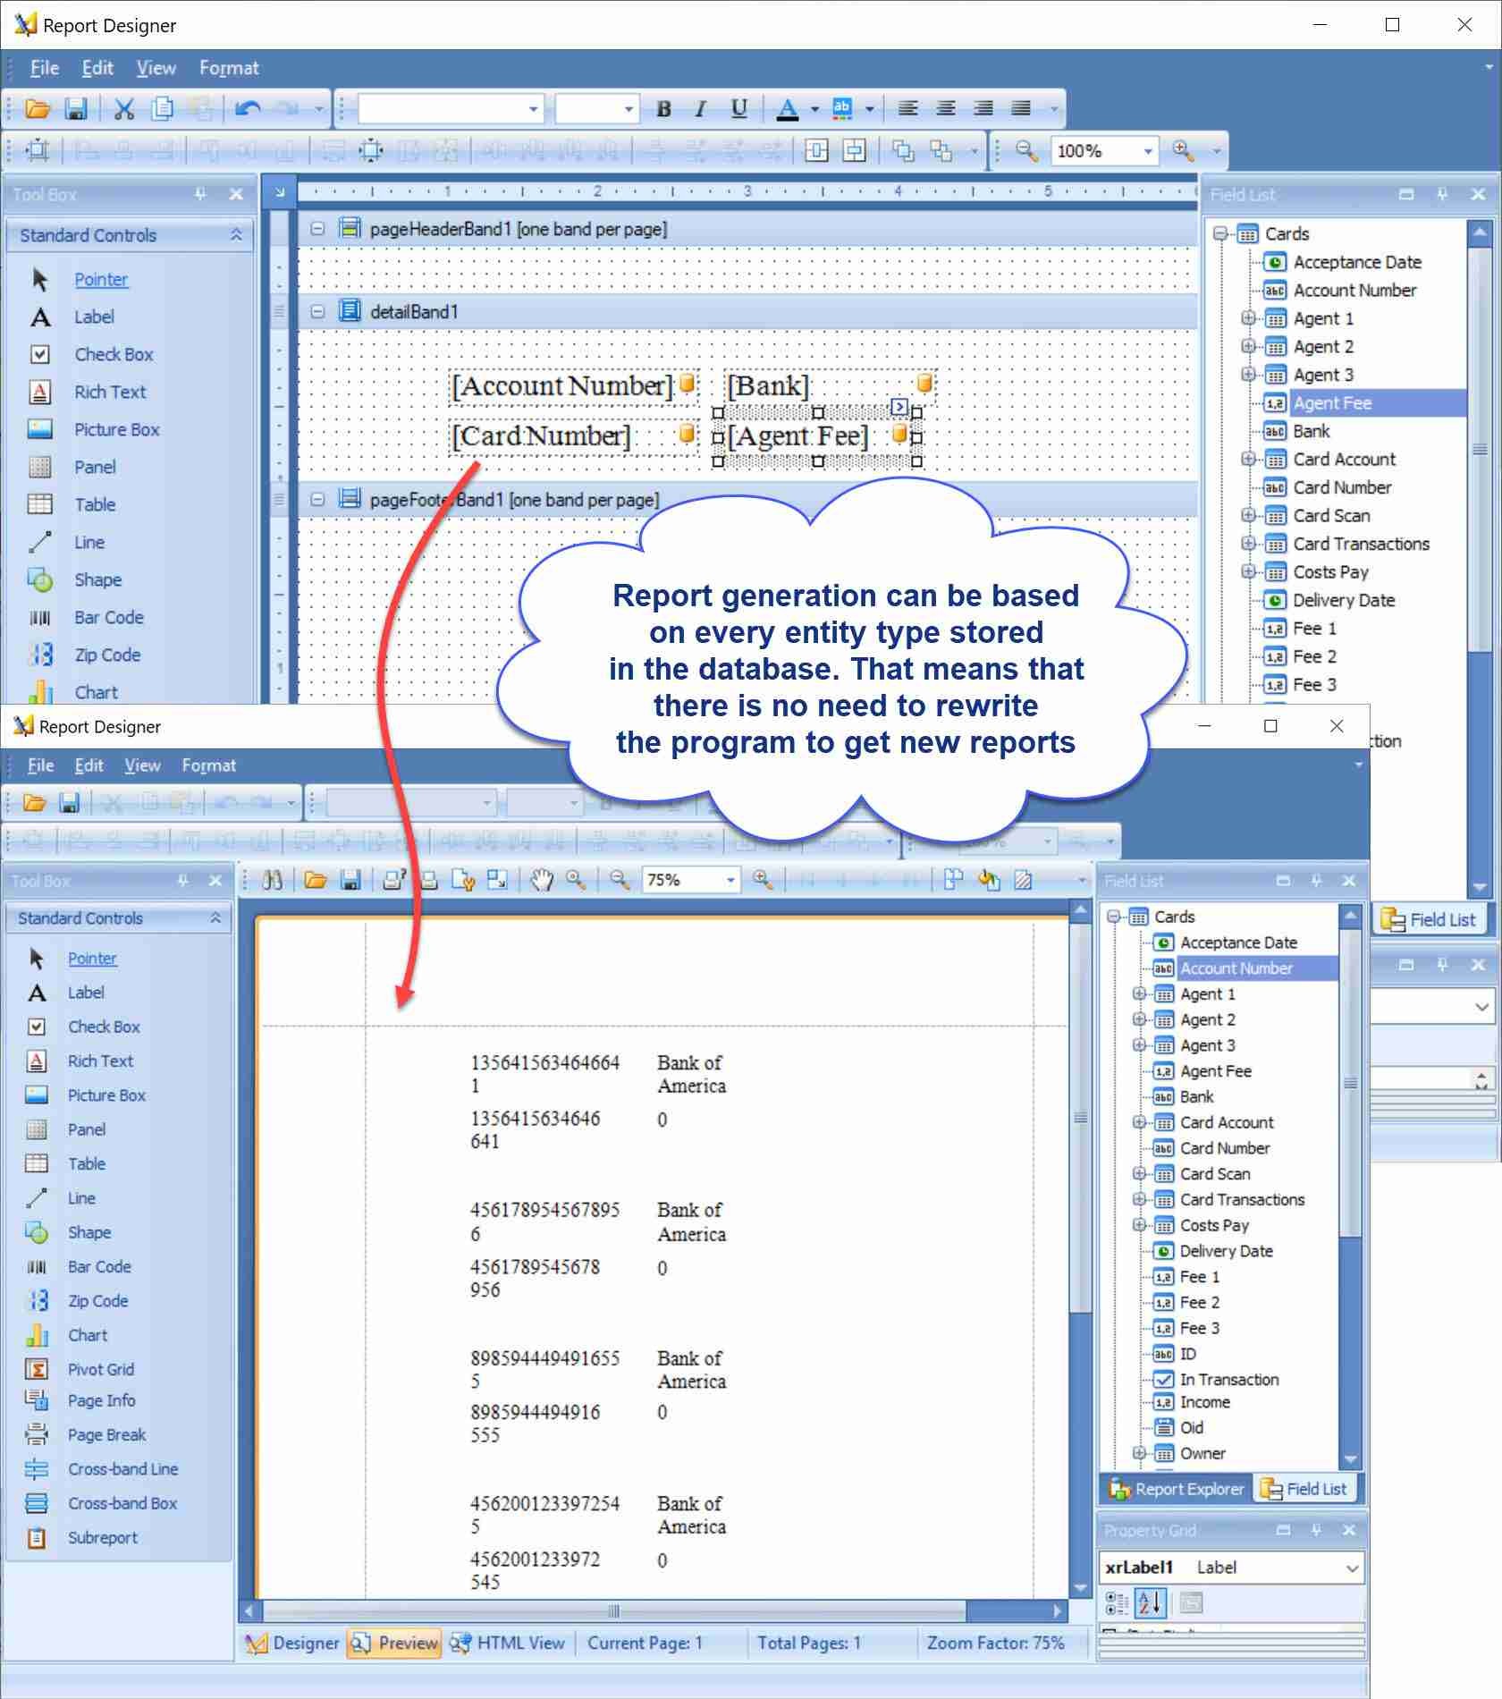Select Bar Code in upper Tool Box
This screenshot has width=1502, height=1699.
(109, 617)
